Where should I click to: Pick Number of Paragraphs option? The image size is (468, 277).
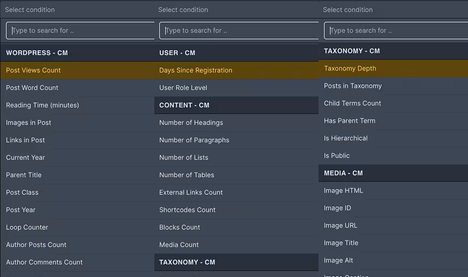(236, 140)
